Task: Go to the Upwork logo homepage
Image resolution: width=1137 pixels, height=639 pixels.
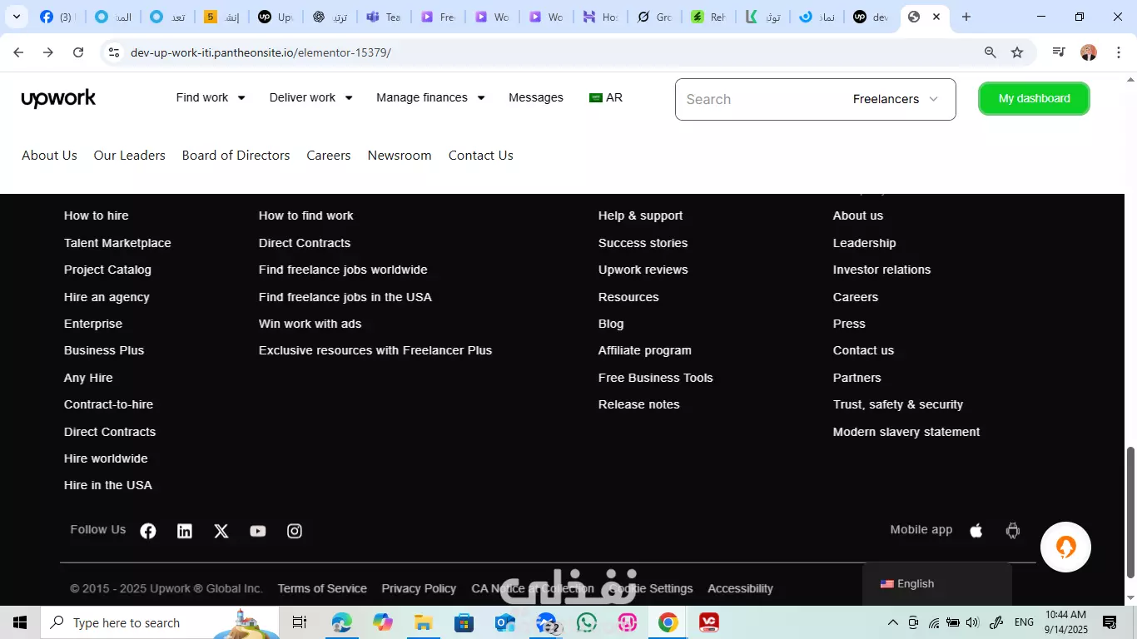Action: point(58,98)
